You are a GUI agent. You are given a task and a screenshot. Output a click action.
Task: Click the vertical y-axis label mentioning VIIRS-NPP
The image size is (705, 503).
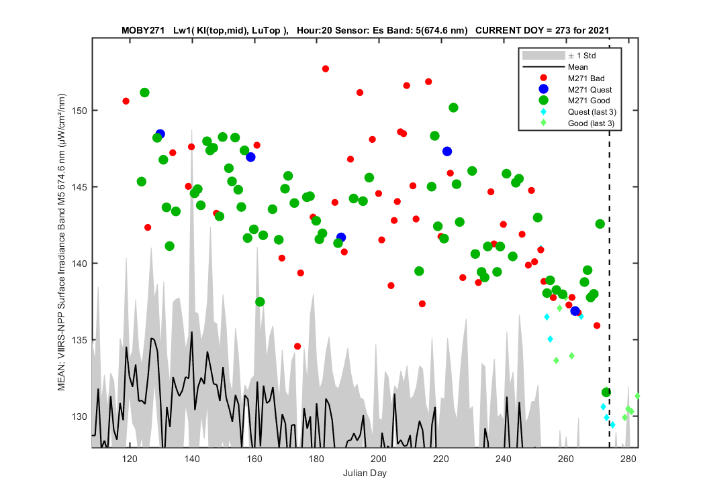point(62,242)
